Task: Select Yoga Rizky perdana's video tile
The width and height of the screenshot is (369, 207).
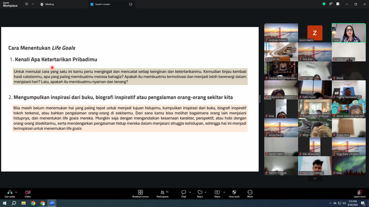Action: [x=349, y=147]
